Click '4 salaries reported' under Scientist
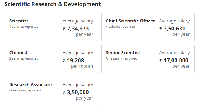Screen dimensions: 197x107 (x=24, y=27)
